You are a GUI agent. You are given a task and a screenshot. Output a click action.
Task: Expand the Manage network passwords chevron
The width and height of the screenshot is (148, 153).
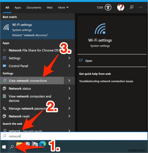point(69,108)
